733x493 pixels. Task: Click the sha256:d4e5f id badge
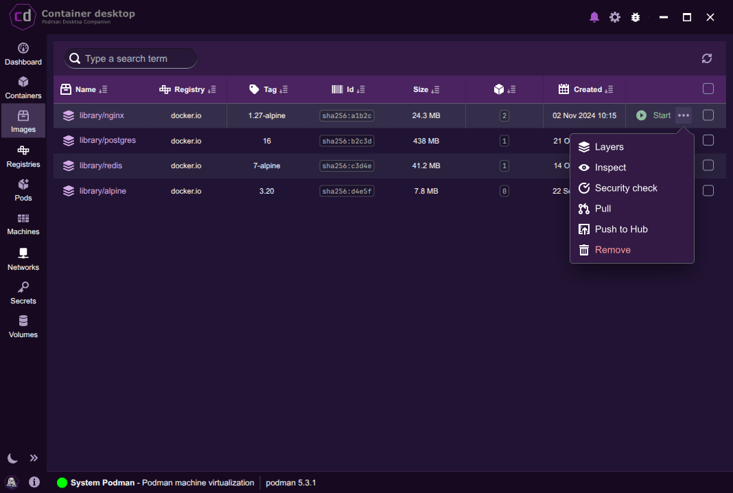point(347,191)
